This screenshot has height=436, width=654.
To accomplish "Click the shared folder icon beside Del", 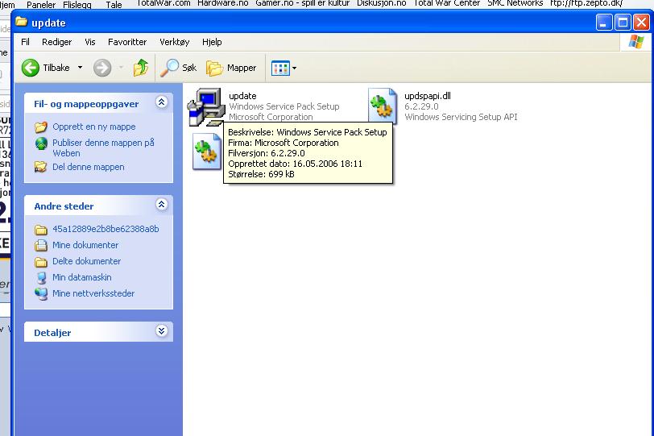I will [x=41, y=167].
